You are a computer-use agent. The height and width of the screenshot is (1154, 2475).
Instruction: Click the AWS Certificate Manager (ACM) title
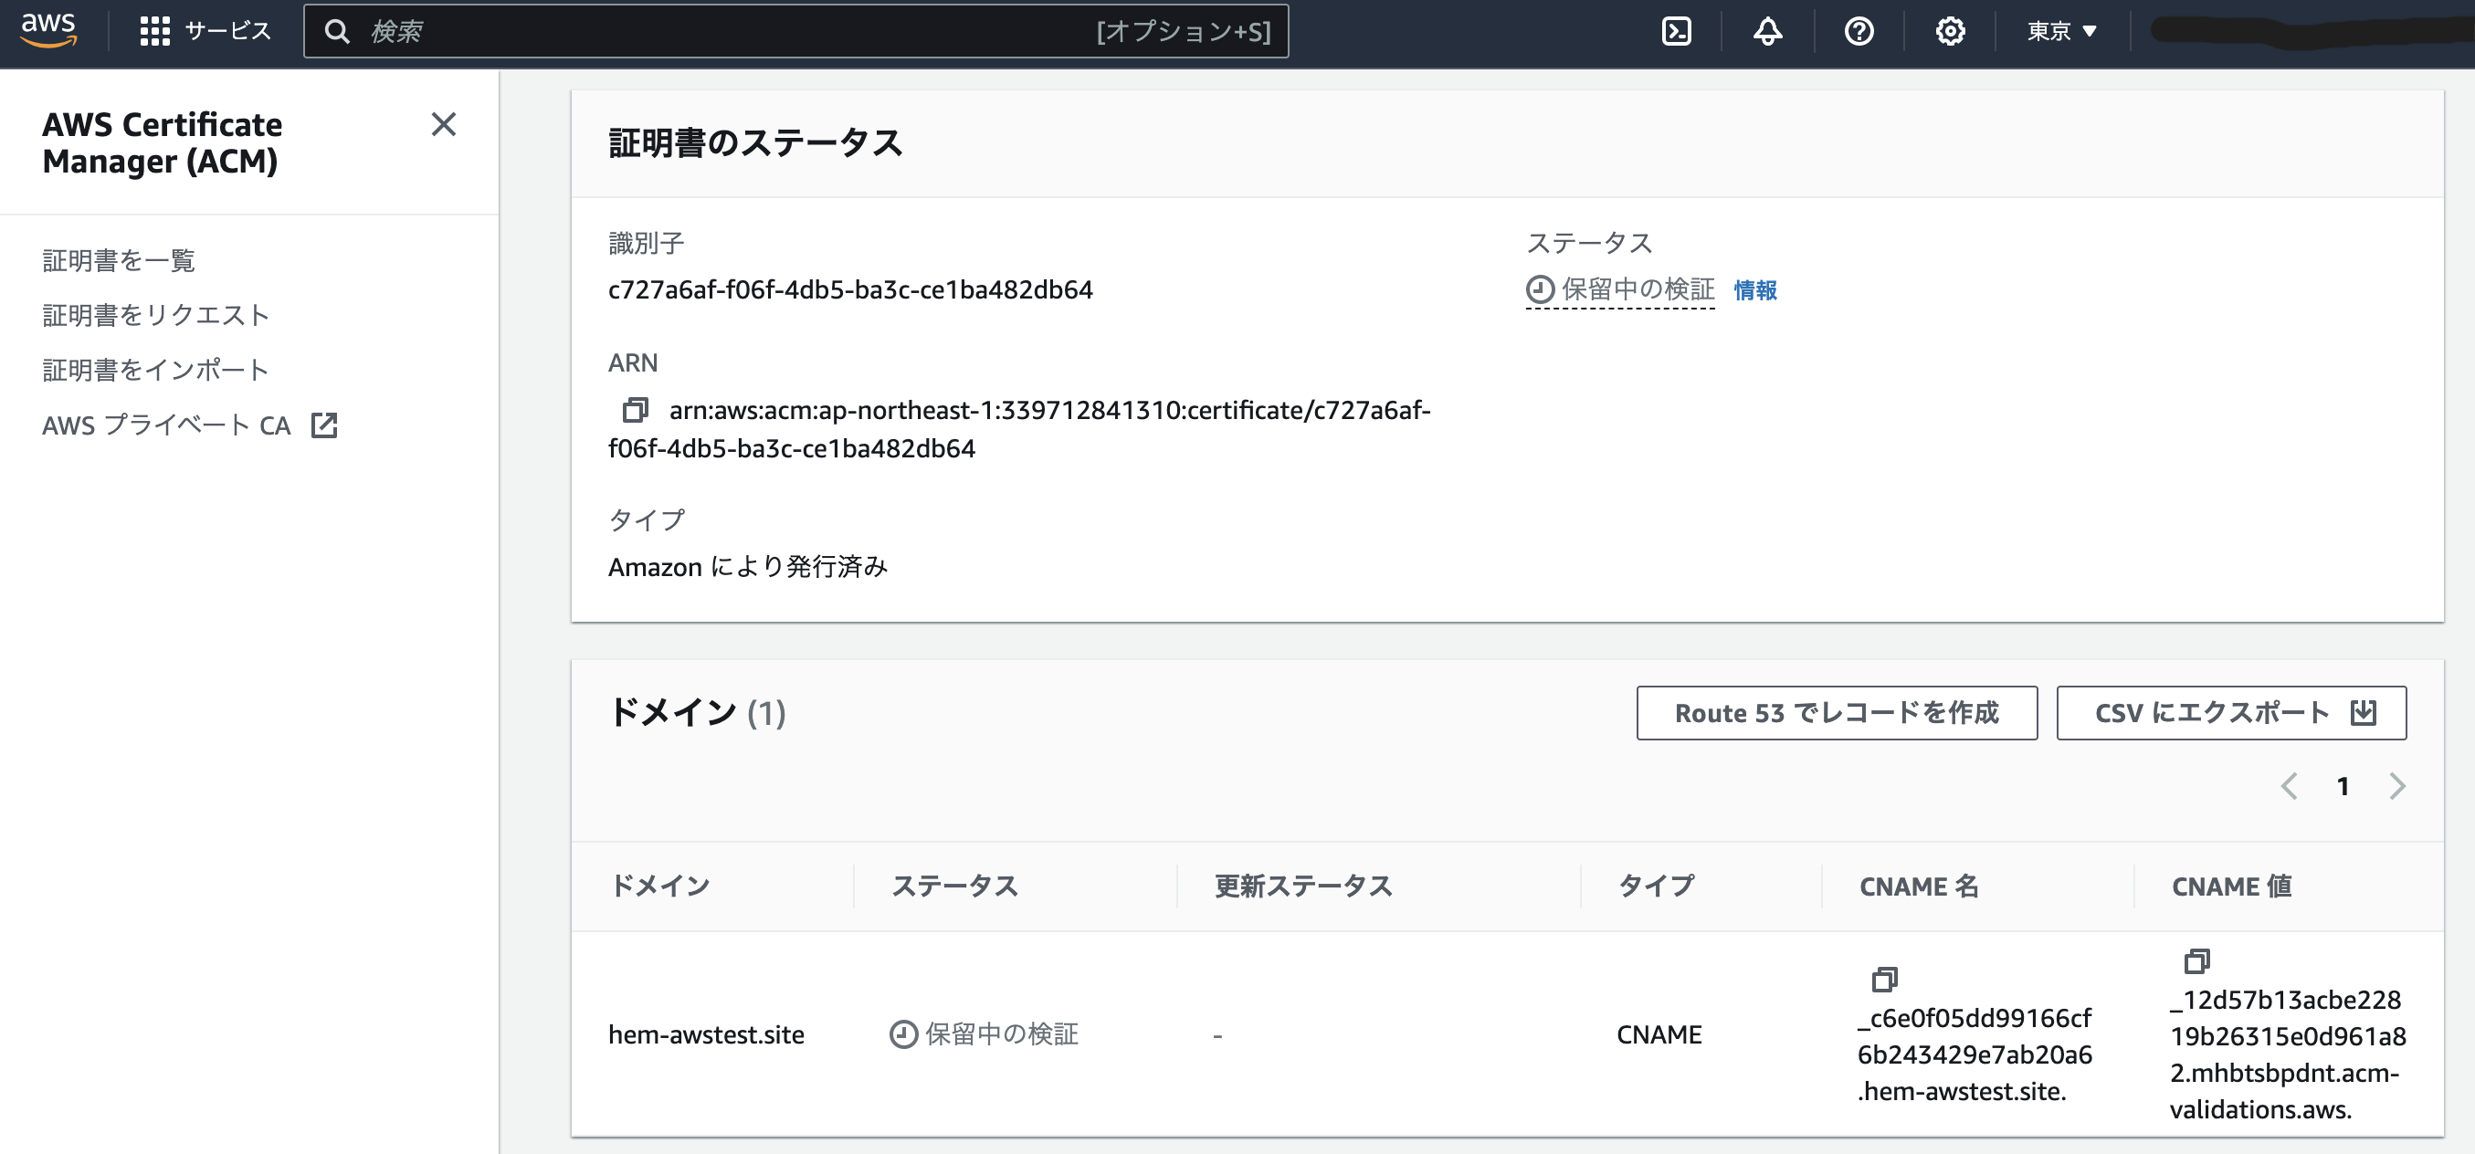pyautogui.click(x=163, y=142)
